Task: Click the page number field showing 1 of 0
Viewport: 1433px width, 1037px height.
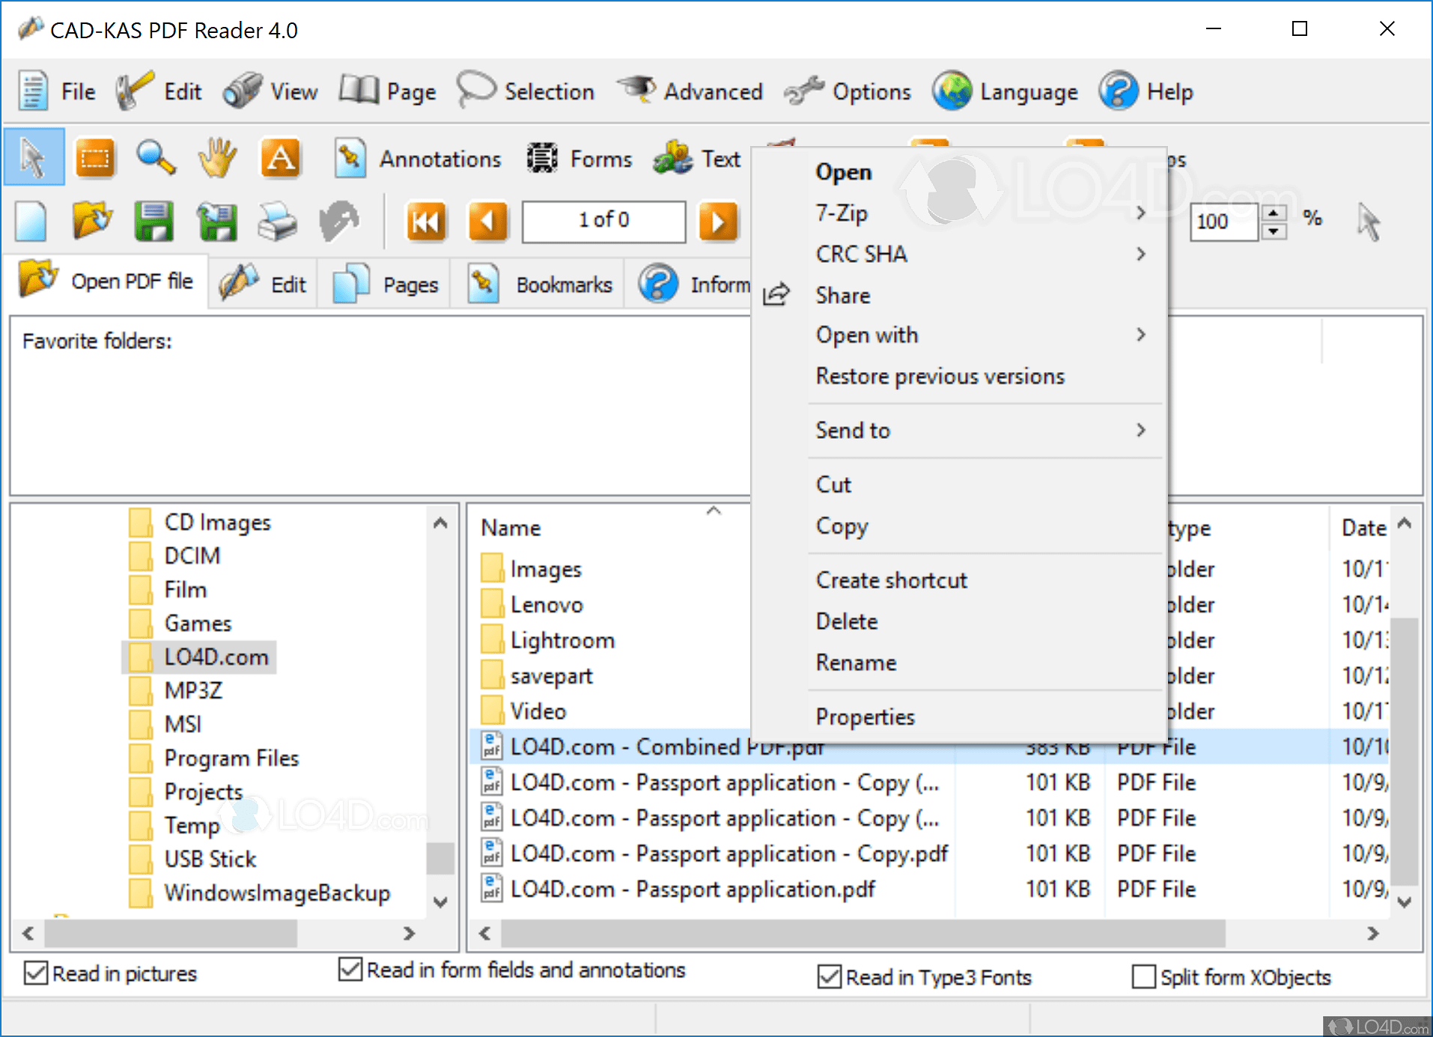Action: tap(603, 221)
